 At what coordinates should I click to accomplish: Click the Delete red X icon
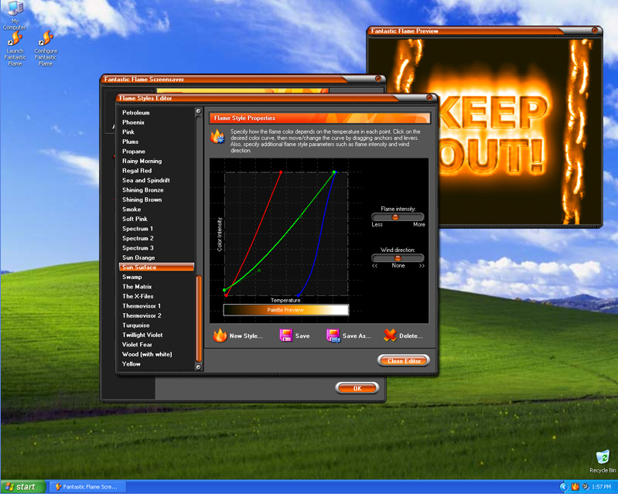coord(390,336)
